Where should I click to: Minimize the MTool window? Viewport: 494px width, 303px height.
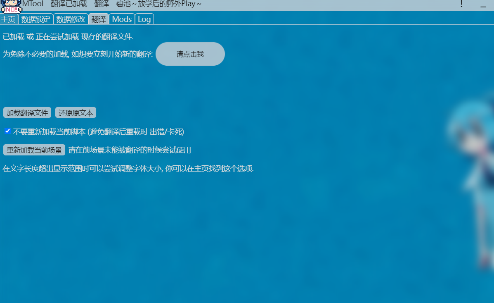click(x=483, y=6)
